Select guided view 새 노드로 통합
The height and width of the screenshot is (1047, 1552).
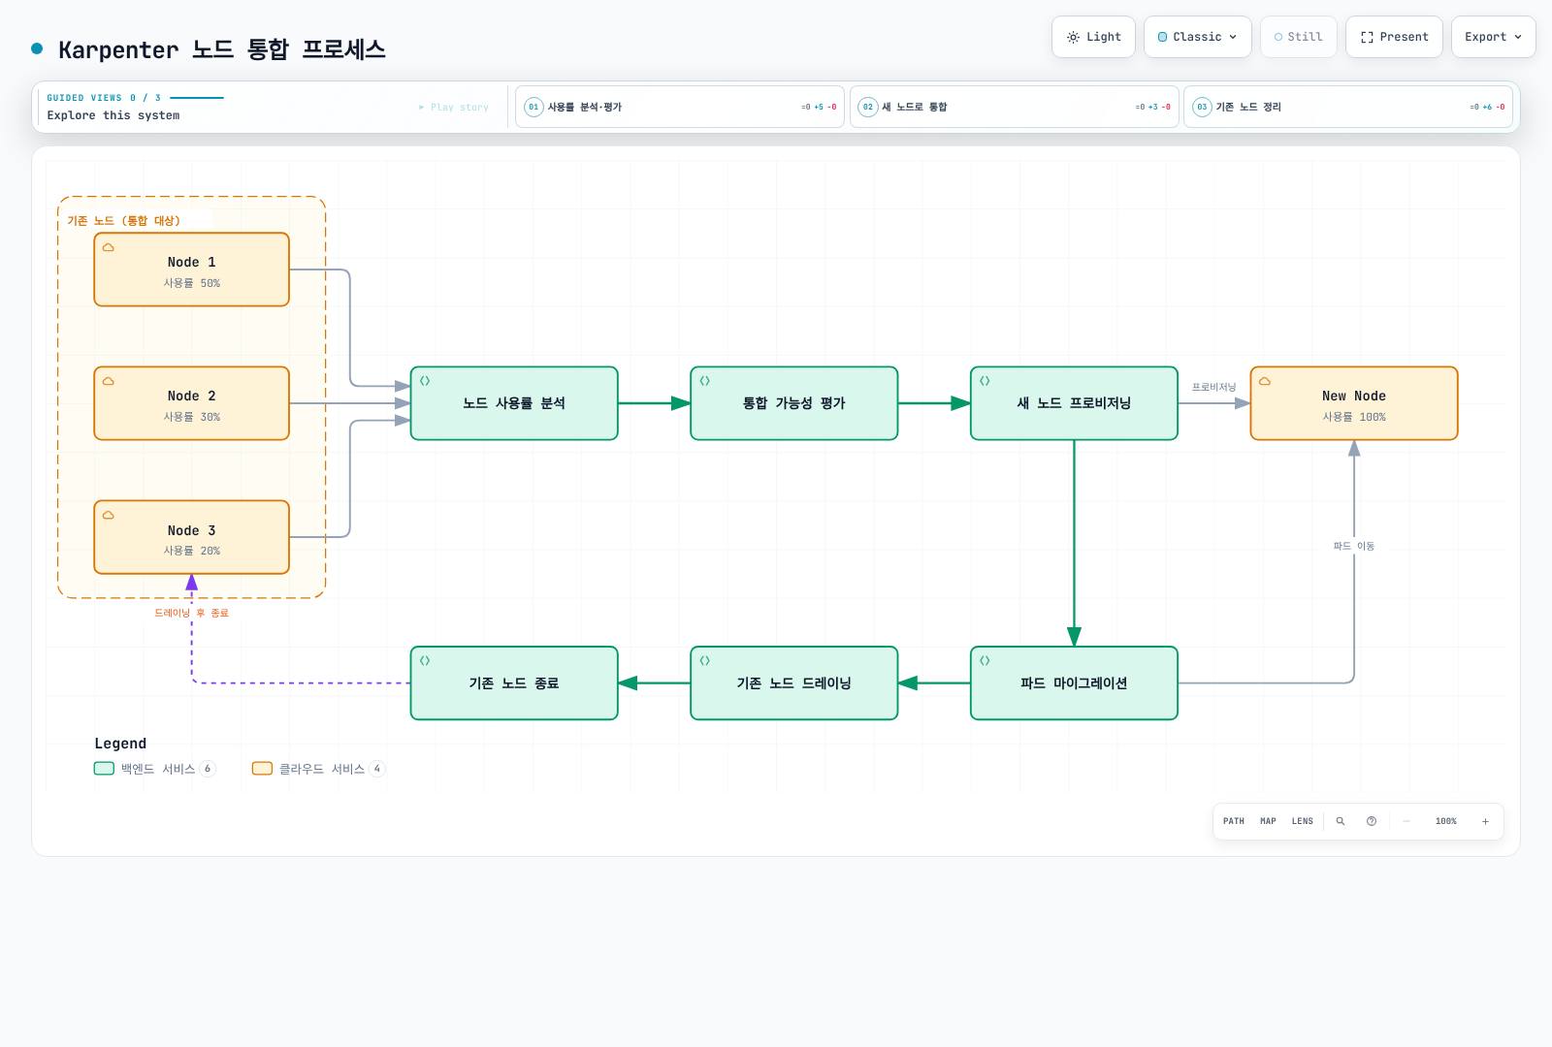click(x=1015, y=107)
